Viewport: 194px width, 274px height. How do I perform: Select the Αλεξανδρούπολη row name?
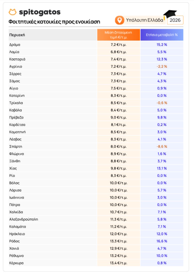(x=24, y=219)
